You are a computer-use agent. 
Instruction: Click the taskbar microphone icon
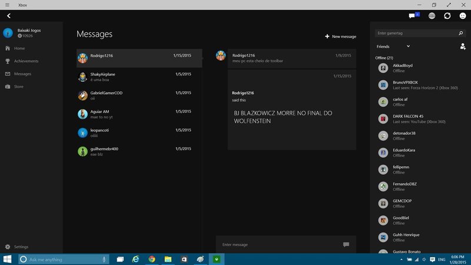[104, 259]
